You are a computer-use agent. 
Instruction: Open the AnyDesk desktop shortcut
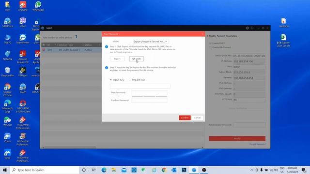tap(23, 6)
